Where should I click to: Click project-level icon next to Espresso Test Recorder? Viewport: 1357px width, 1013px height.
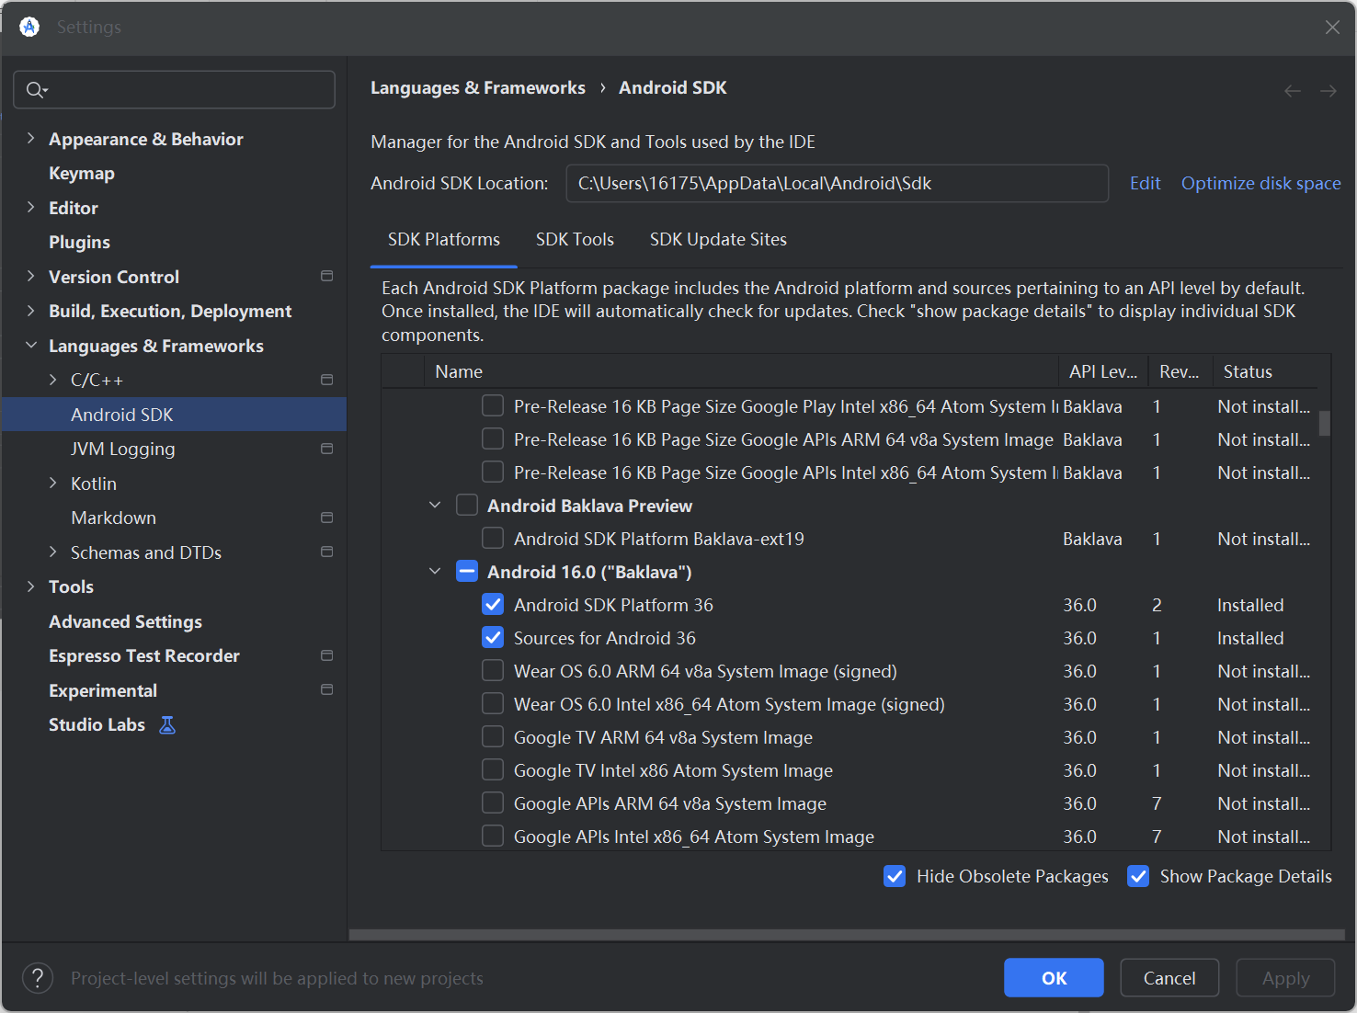326,655
